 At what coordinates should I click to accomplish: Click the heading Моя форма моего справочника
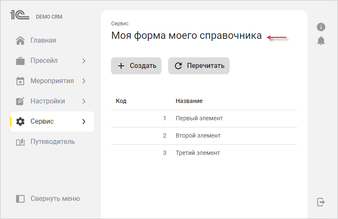click(186, 35)
